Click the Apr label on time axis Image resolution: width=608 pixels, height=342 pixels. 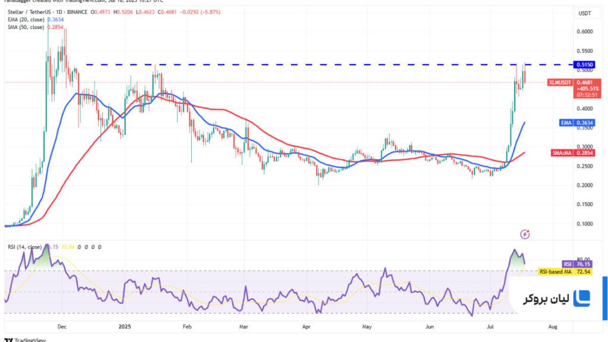click(x=306, y=327)
